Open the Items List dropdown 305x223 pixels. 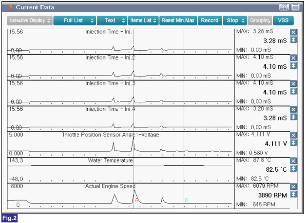click(x=143, y=20)
